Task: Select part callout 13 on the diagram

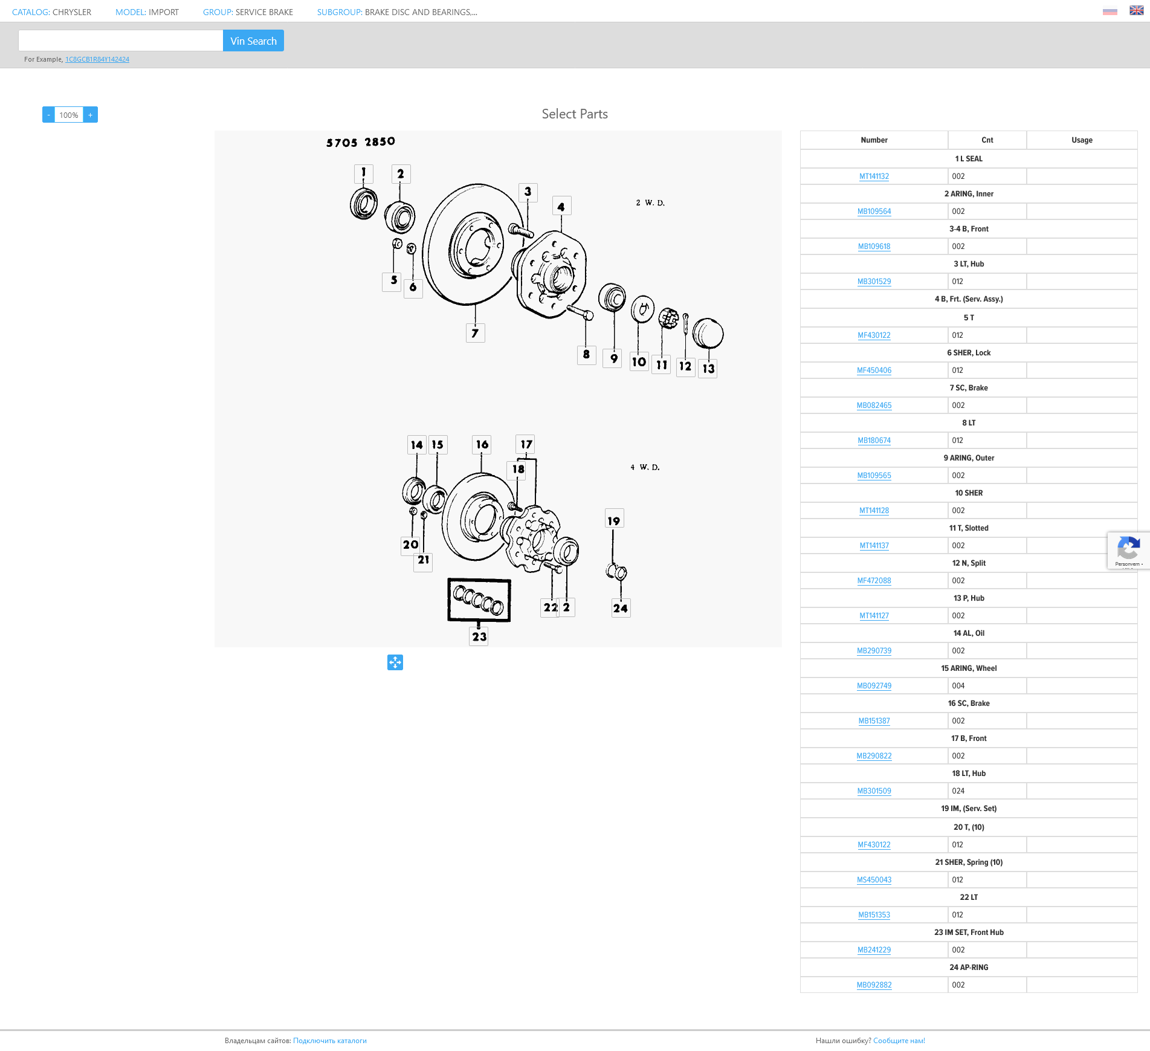Action: [x=708, y=368]
